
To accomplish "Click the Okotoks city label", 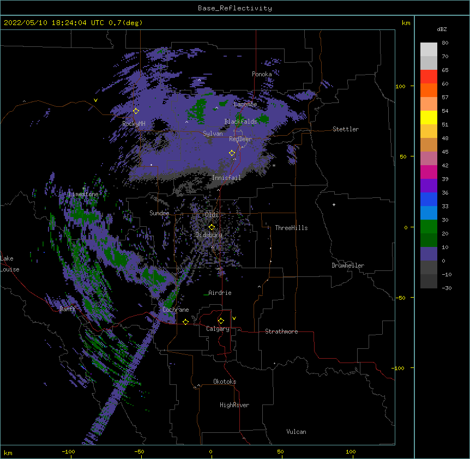I will [225, 382].
